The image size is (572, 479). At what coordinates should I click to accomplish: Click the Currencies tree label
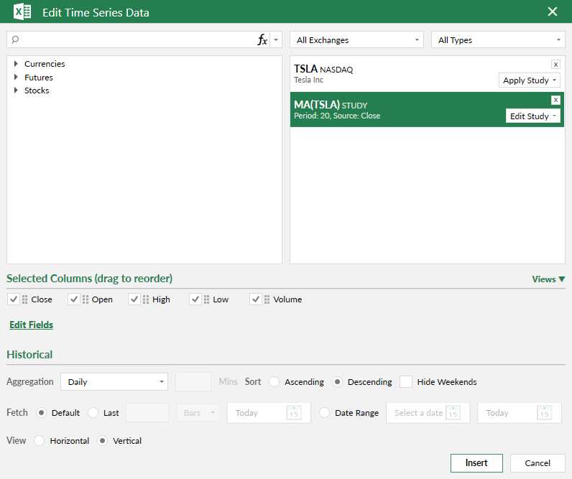pyautogui.click(x=45, y=64)
